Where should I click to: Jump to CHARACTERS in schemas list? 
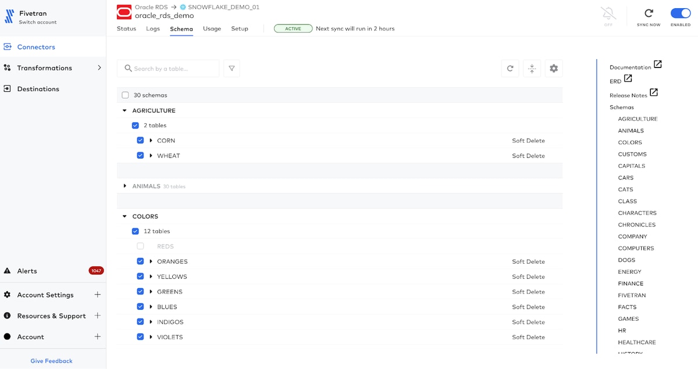[x=637, y=213]
